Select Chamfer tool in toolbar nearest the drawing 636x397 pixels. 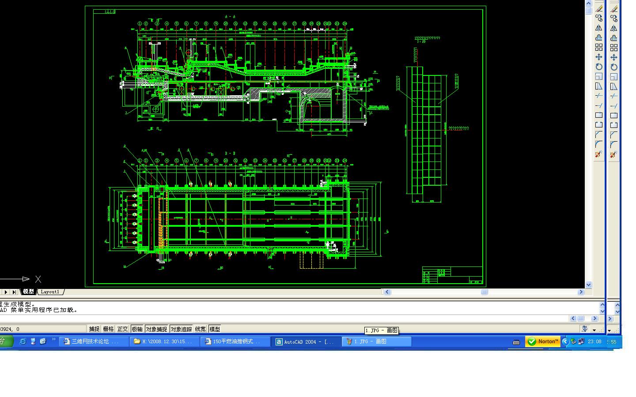tap(599, 135)
